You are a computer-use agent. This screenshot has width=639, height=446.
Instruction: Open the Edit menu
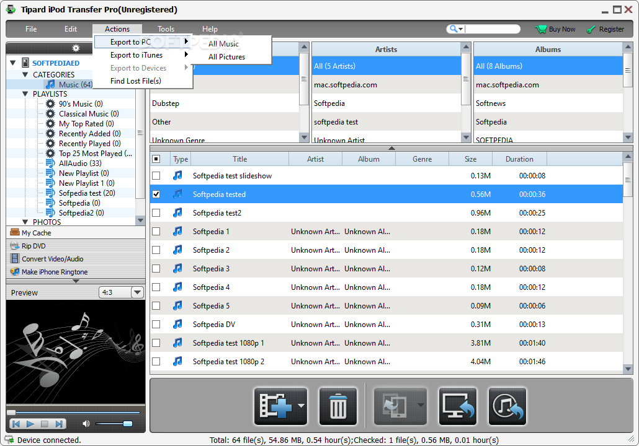pos(71,29)
